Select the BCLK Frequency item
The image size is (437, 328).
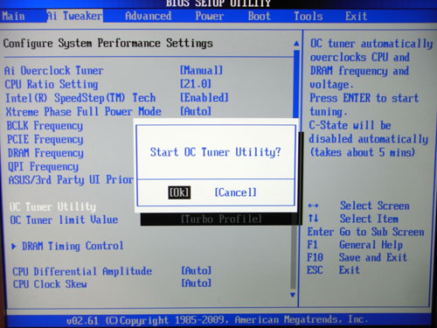coord(45,126)
